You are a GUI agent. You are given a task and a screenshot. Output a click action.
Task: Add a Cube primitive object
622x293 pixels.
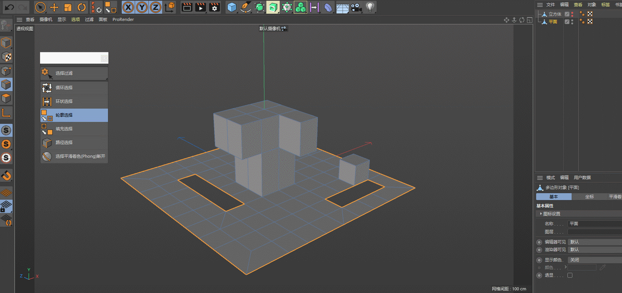pos(231,7)
